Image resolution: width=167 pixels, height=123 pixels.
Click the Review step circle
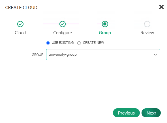147,24
